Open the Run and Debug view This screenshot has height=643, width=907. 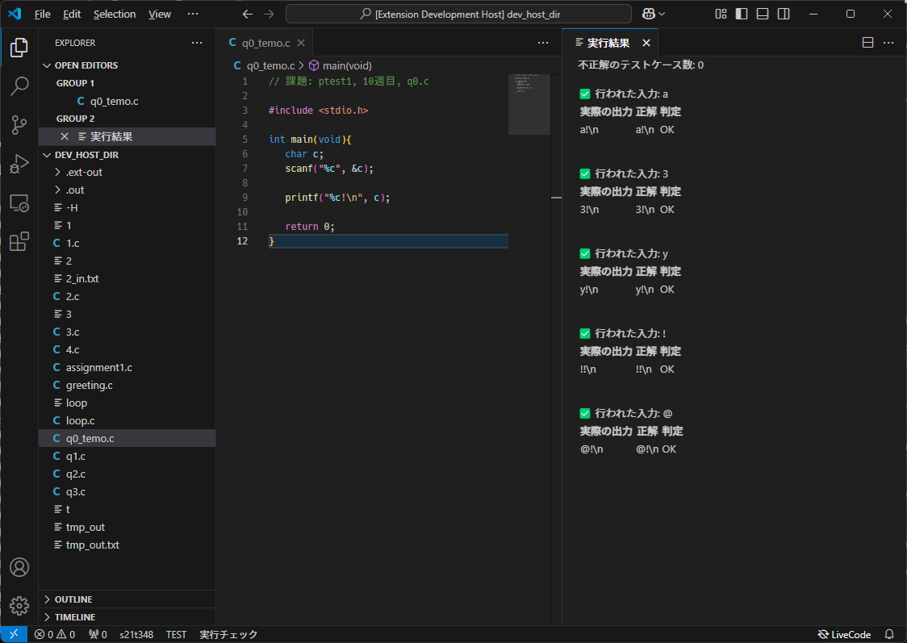19,164
